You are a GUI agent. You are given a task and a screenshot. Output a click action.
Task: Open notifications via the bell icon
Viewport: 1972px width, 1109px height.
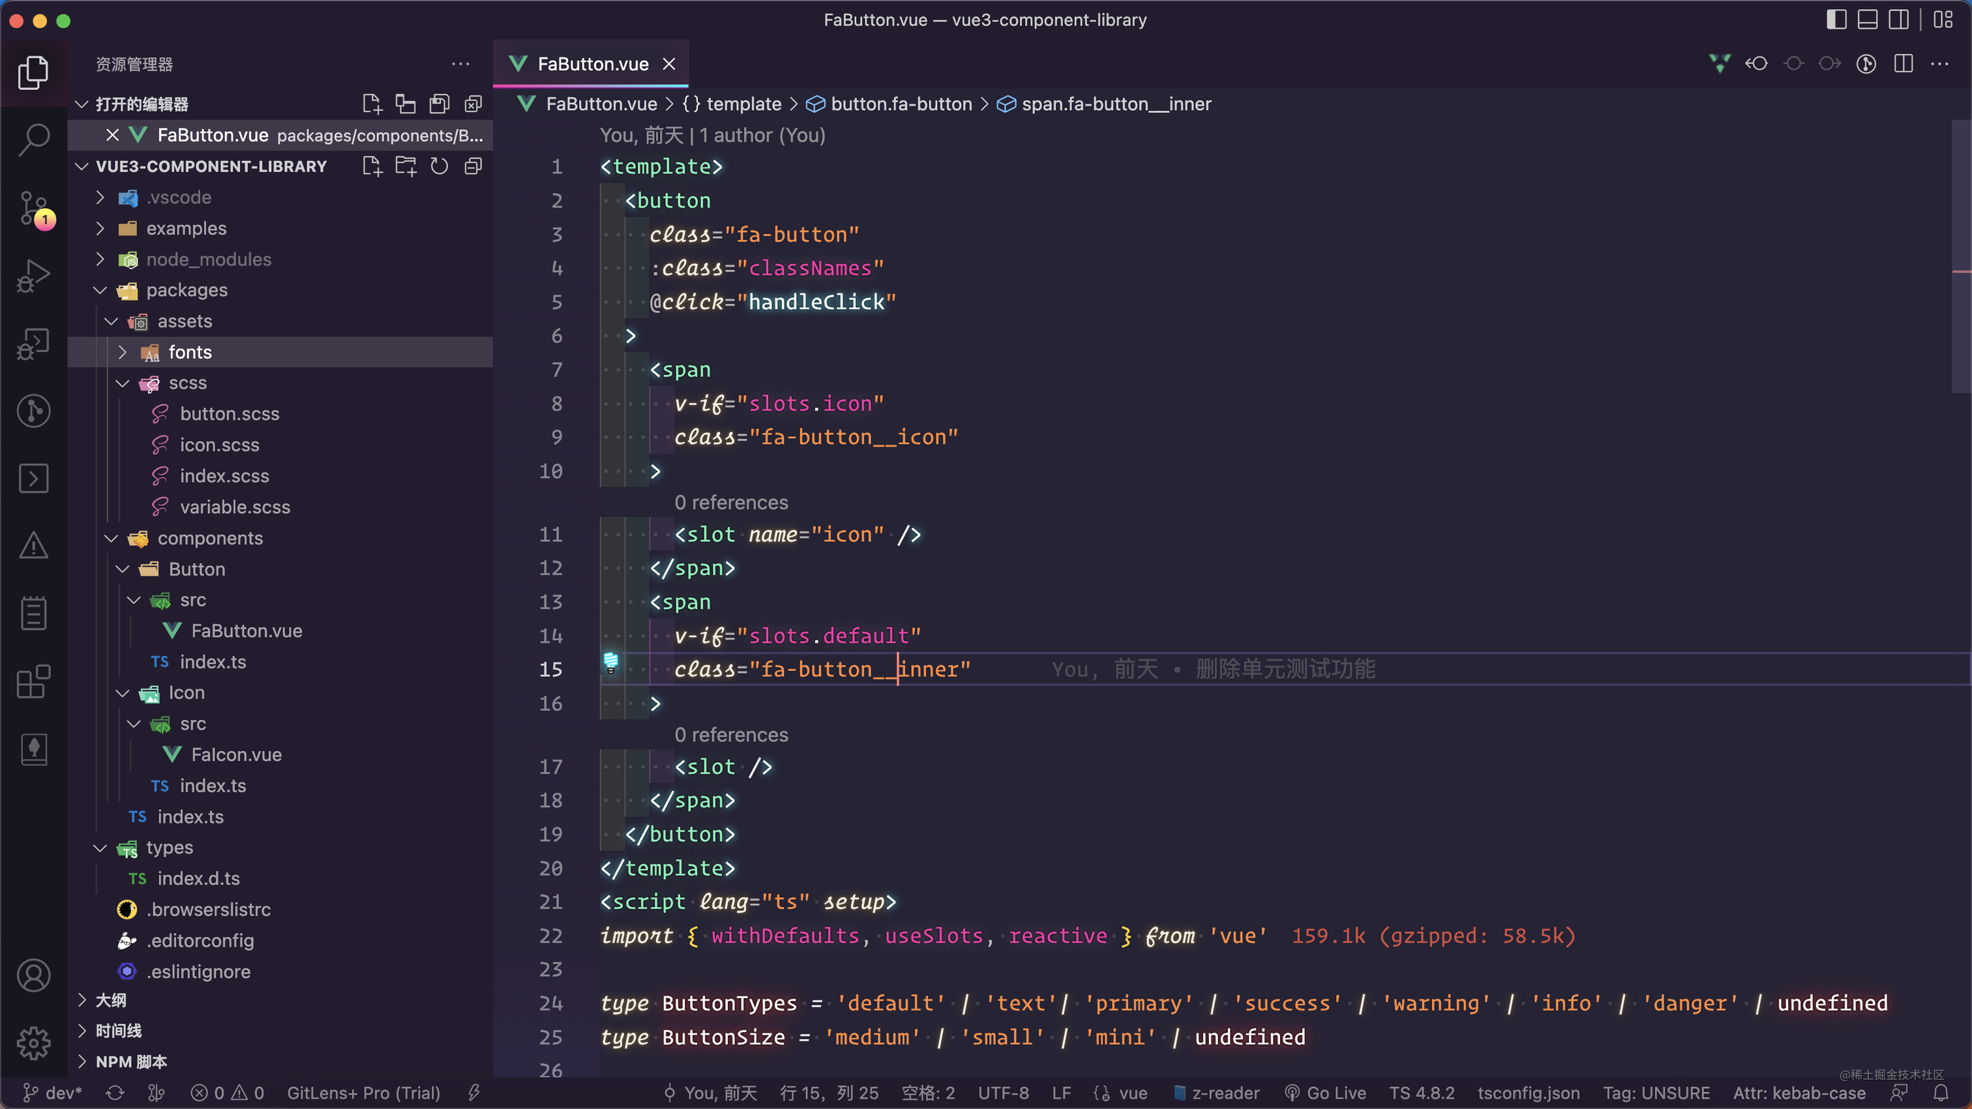coord(1942,1092)
